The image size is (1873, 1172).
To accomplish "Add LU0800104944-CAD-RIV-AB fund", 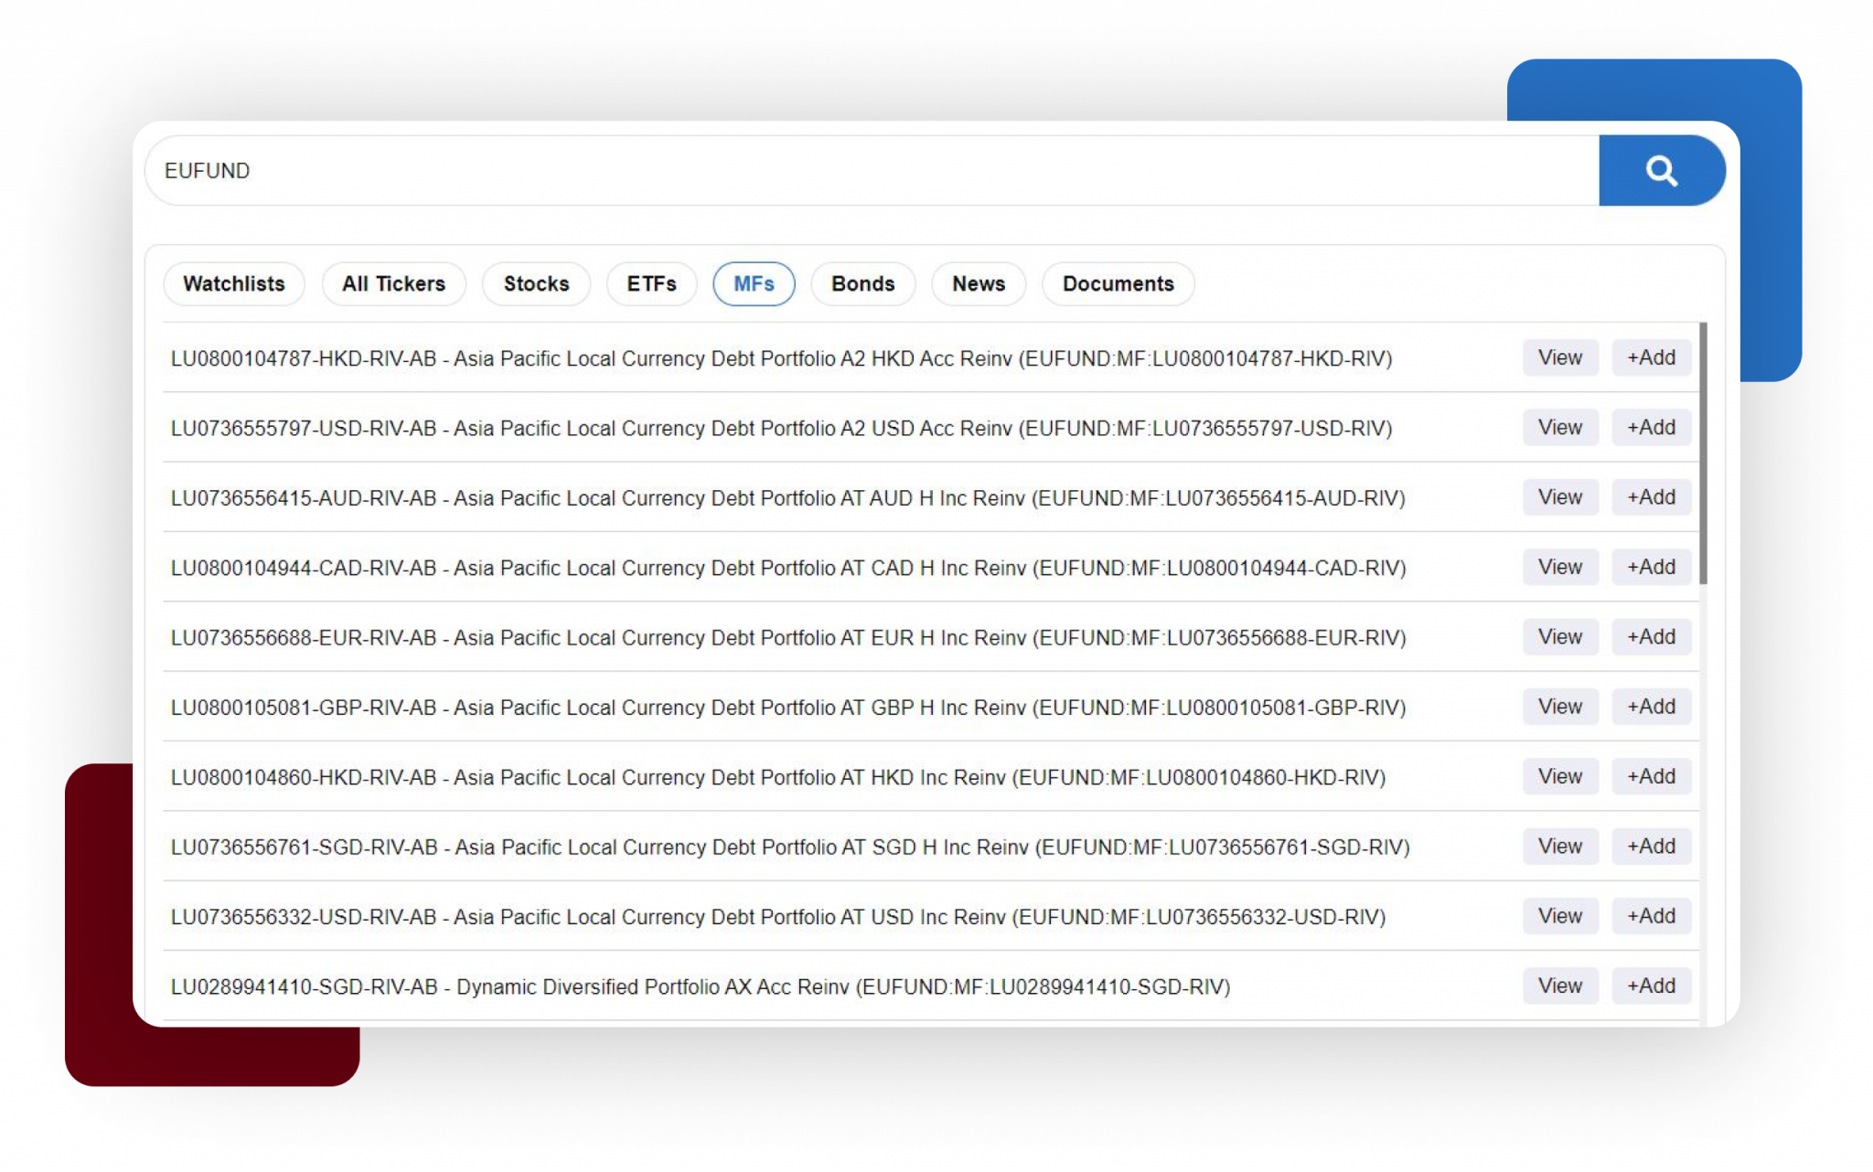I will (x=1651, y=567).
